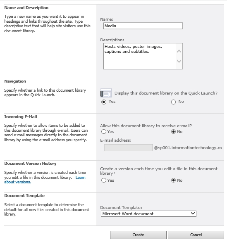The height and width of the screenshot is (242, 227).
Task: Choose No for receiving e-mail
Action: pos(173,132)
